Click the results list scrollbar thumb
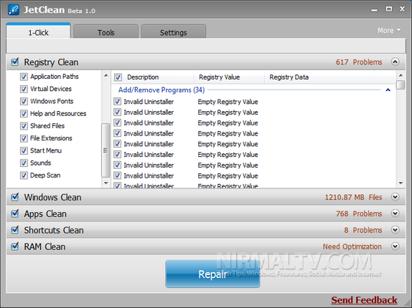 tap(401, 85)
